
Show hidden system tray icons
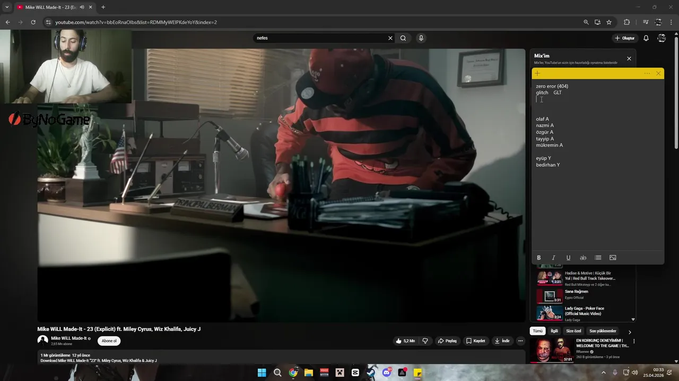[603, 373]
